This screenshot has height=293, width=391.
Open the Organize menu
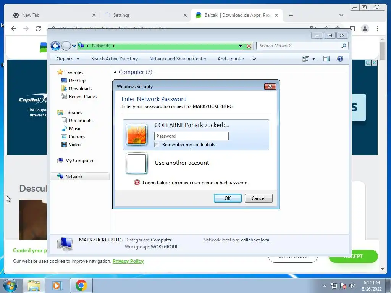pos(68,59)
